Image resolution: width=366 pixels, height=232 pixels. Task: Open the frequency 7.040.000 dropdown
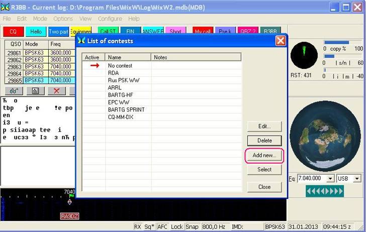click(330, 179)
